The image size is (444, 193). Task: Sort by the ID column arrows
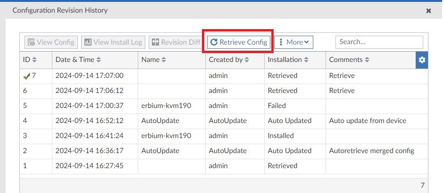point(34,60)
